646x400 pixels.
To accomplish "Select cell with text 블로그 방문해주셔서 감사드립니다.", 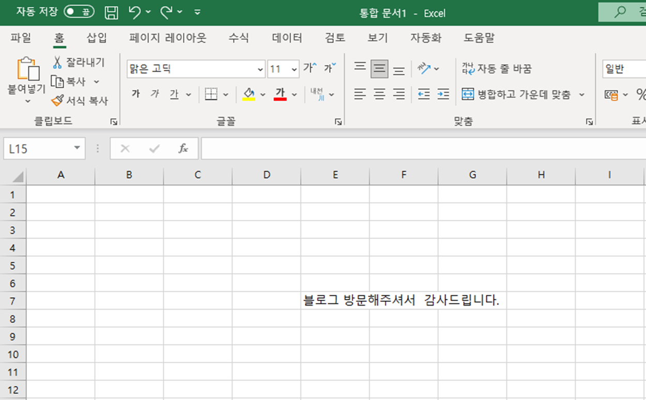I will 335,300.
